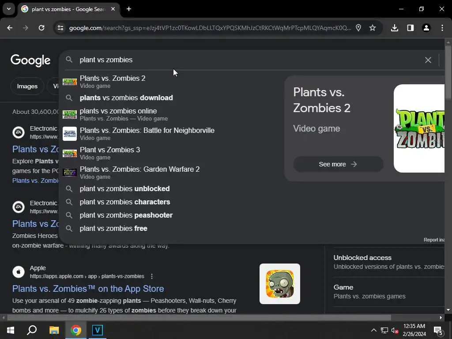This screenshot has height=339, width=452.
Task: Open the Chrome profile avatar
Action: (426, 28)
